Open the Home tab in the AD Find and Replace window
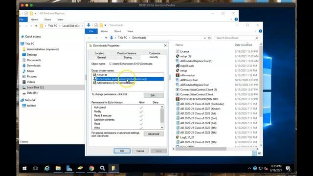This screenshot has height=176, width=313. (x=34, y=20)
